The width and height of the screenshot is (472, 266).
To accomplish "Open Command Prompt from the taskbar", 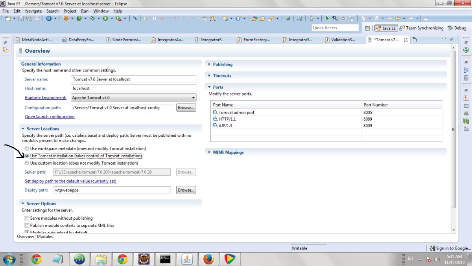I will tap(165, 259).
